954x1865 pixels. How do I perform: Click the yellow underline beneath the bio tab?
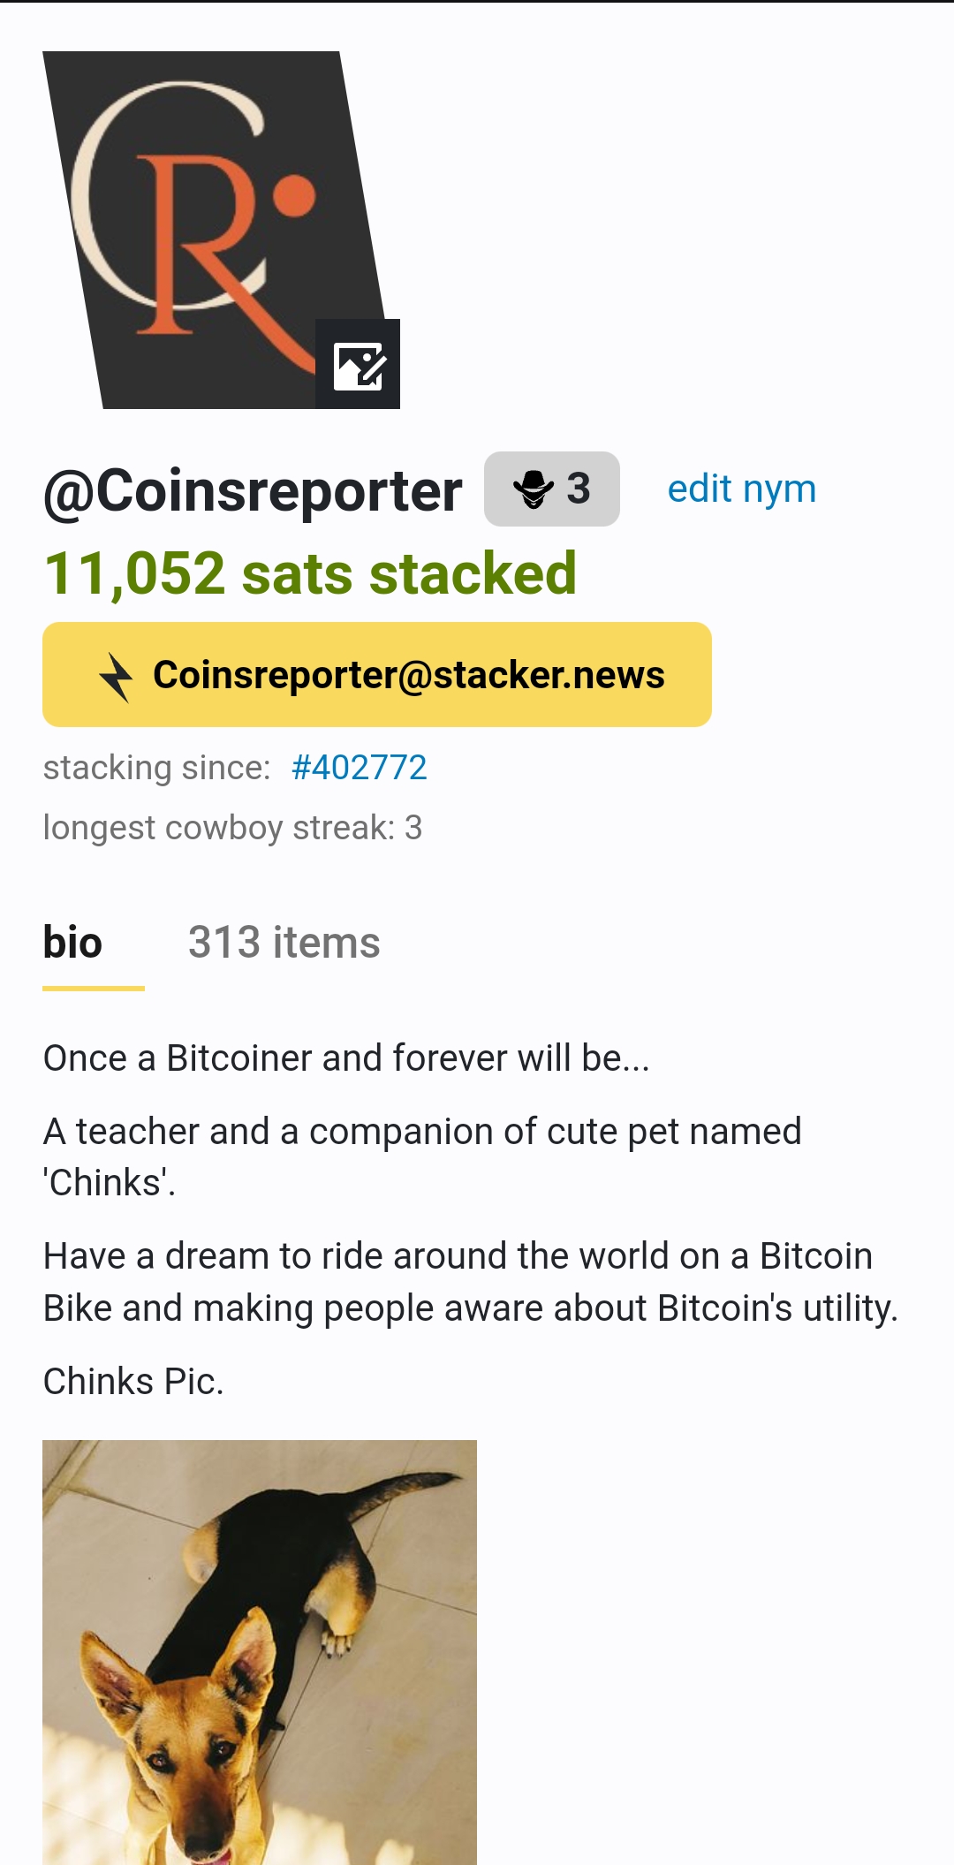(94, 988)
